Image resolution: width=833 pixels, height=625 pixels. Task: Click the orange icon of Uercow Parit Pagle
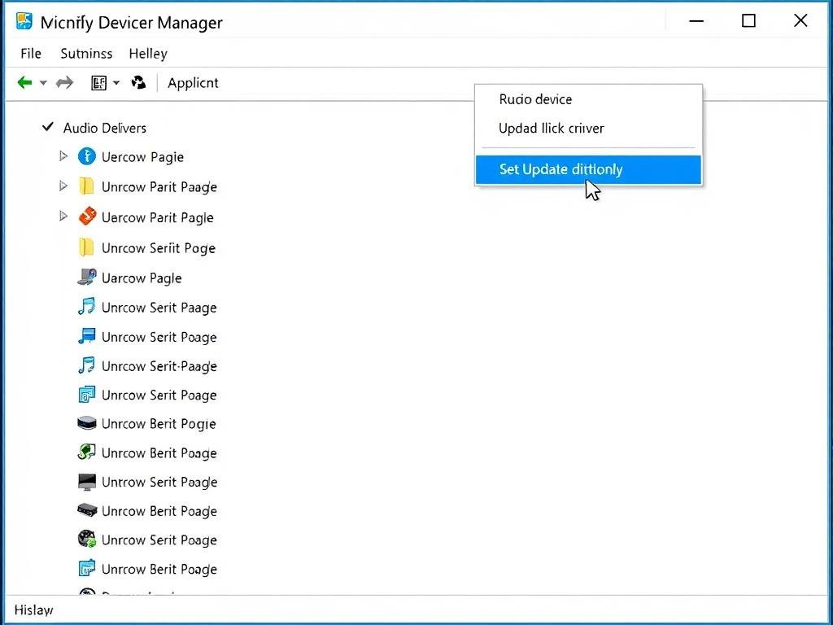pos(86,217)
